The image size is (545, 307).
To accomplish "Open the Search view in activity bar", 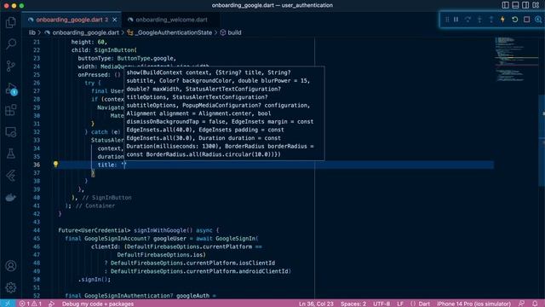I will (x=11, y=43).
